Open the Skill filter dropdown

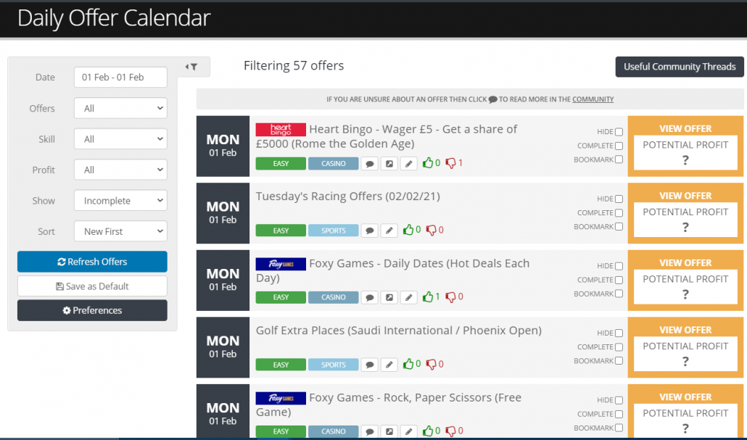coord(120,139)
